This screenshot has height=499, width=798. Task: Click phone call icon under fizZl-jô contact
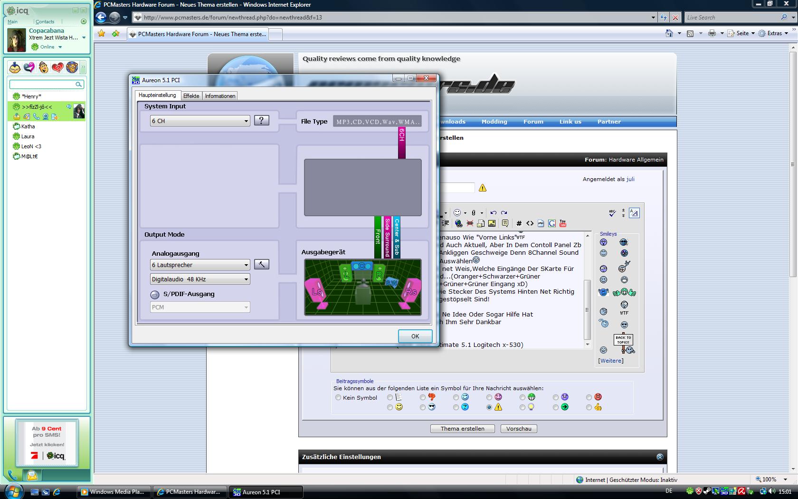coord(36,116)
